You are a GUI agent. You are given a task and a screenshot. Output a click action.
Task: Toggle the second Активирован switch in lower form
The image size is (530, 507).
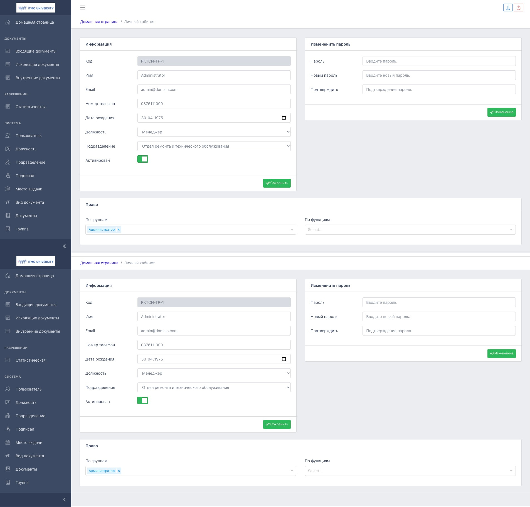point(143,400)
